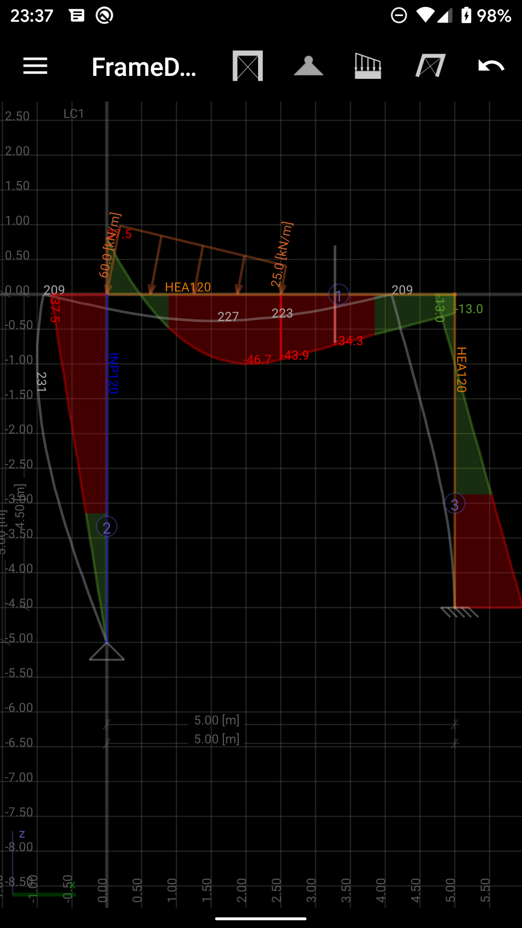Tap the upper 5.00 [m] dimension label
The height and width of the screenshot is (928, 522).
pos(217,720)
